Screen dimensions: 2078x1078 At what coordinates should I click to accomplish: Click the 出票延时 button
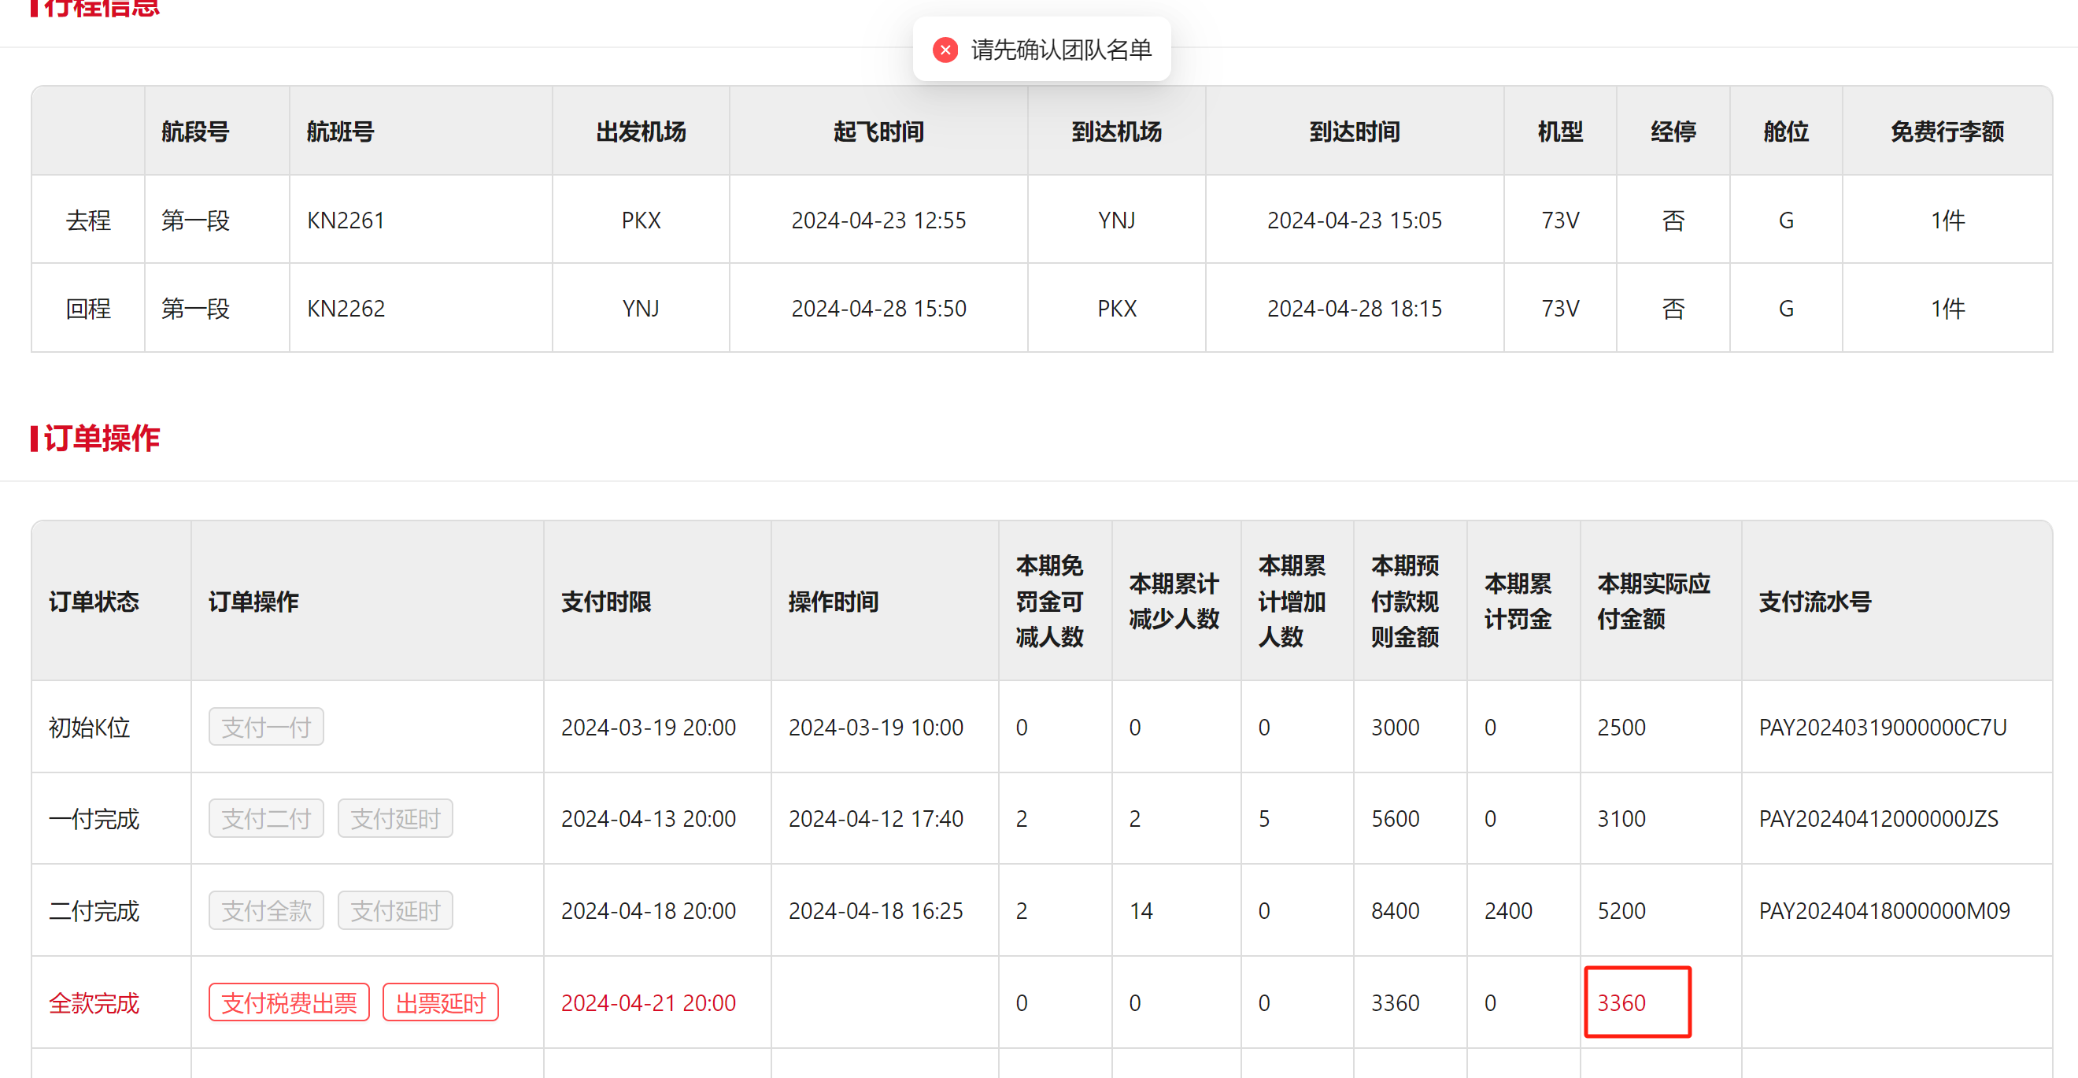pyautogui.click(x=441, y=1002)
